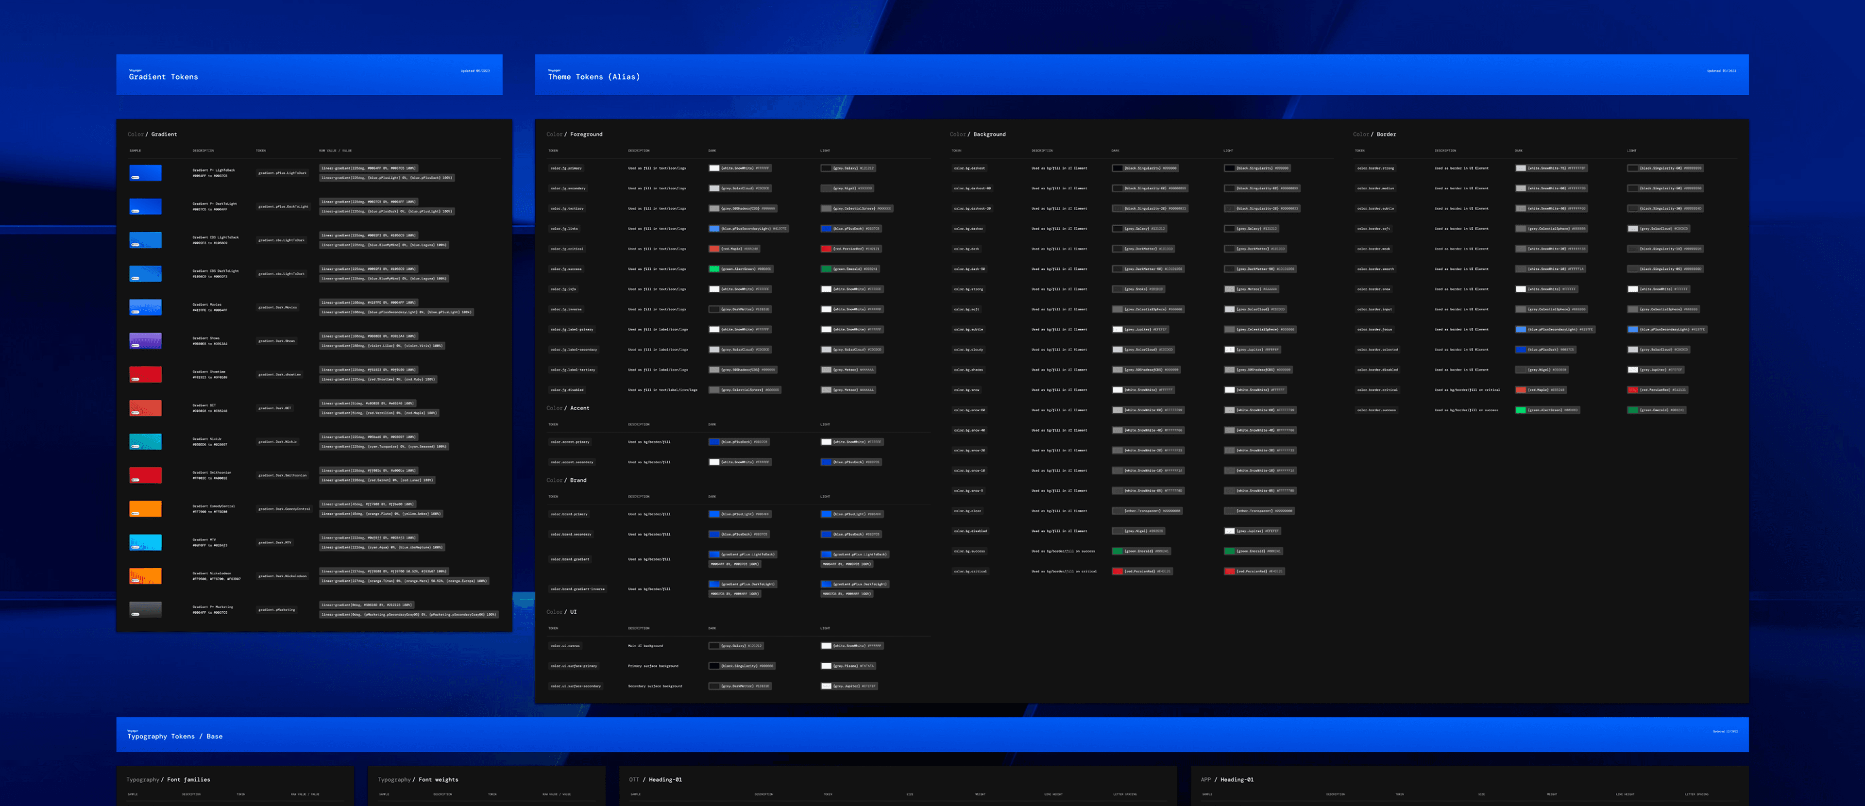Click the green AlertGreen swatch for color.fg.success
The height and width of the screenshot is (806, 1865).
[714, 269]
